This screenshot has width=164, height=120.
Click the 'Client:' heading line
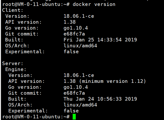[12, 10]
